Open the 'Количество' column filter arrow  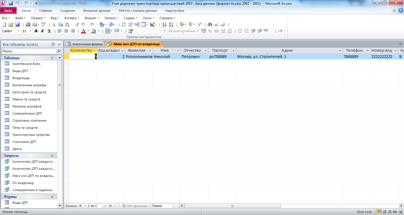(x=95, y=51)
